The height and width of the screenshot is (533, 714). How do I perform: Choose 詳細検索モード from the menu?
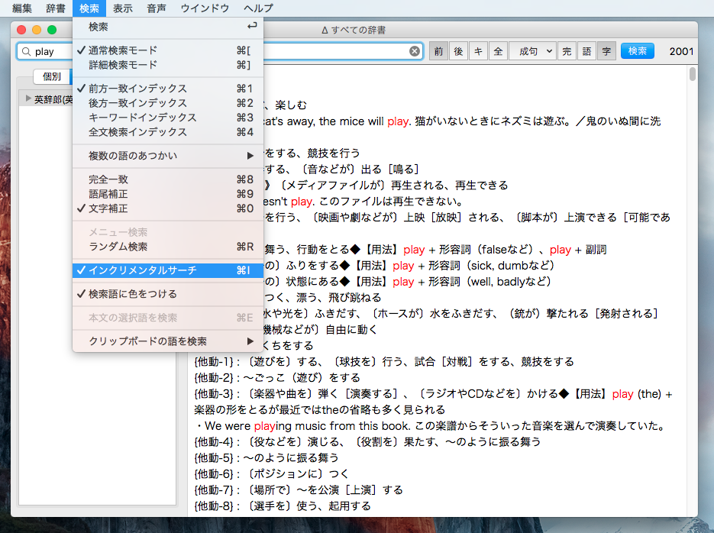(122, 65)
